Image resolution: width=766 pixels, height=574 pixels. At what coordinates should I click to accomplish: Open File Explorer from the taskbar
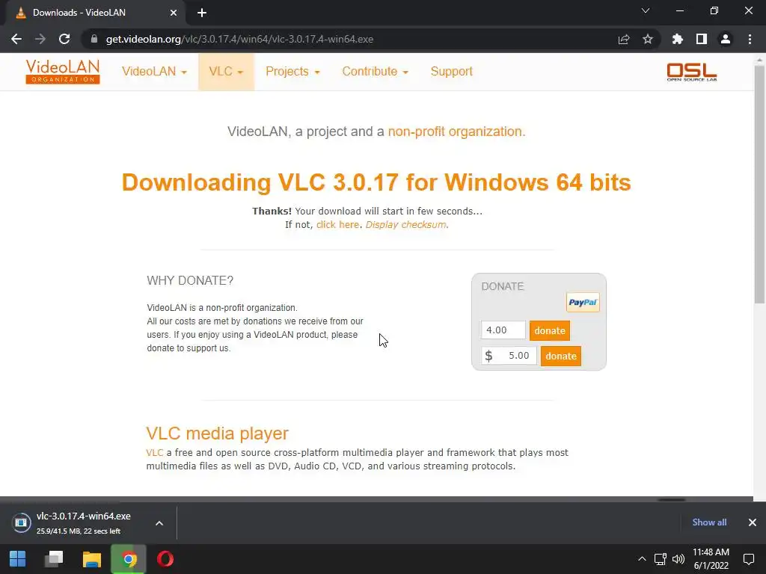click(x=91, y=559)
